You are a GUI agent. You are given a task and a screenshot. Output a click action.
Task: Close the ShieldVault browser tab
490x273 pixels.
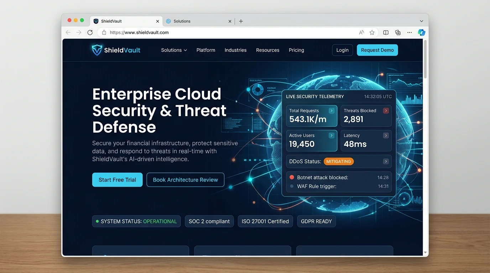(157, 21)
